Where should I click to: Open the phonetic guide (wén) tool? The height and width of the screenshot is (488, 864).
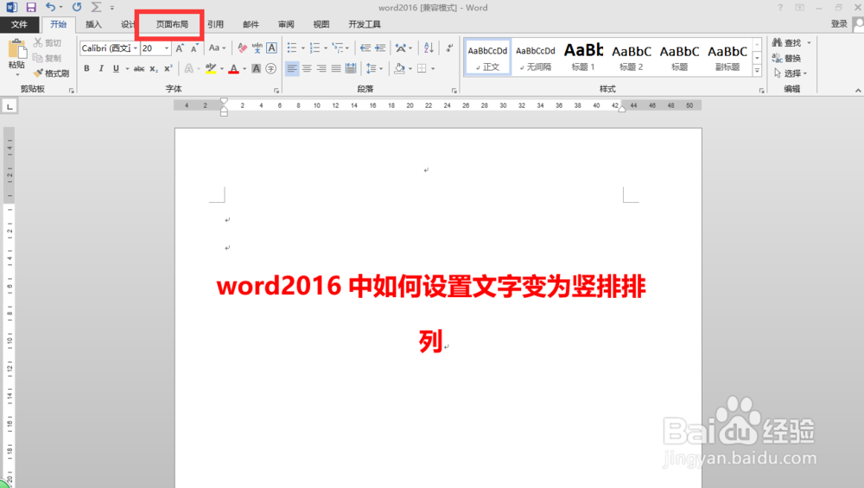pyautogui.click(x=257, y=48)
